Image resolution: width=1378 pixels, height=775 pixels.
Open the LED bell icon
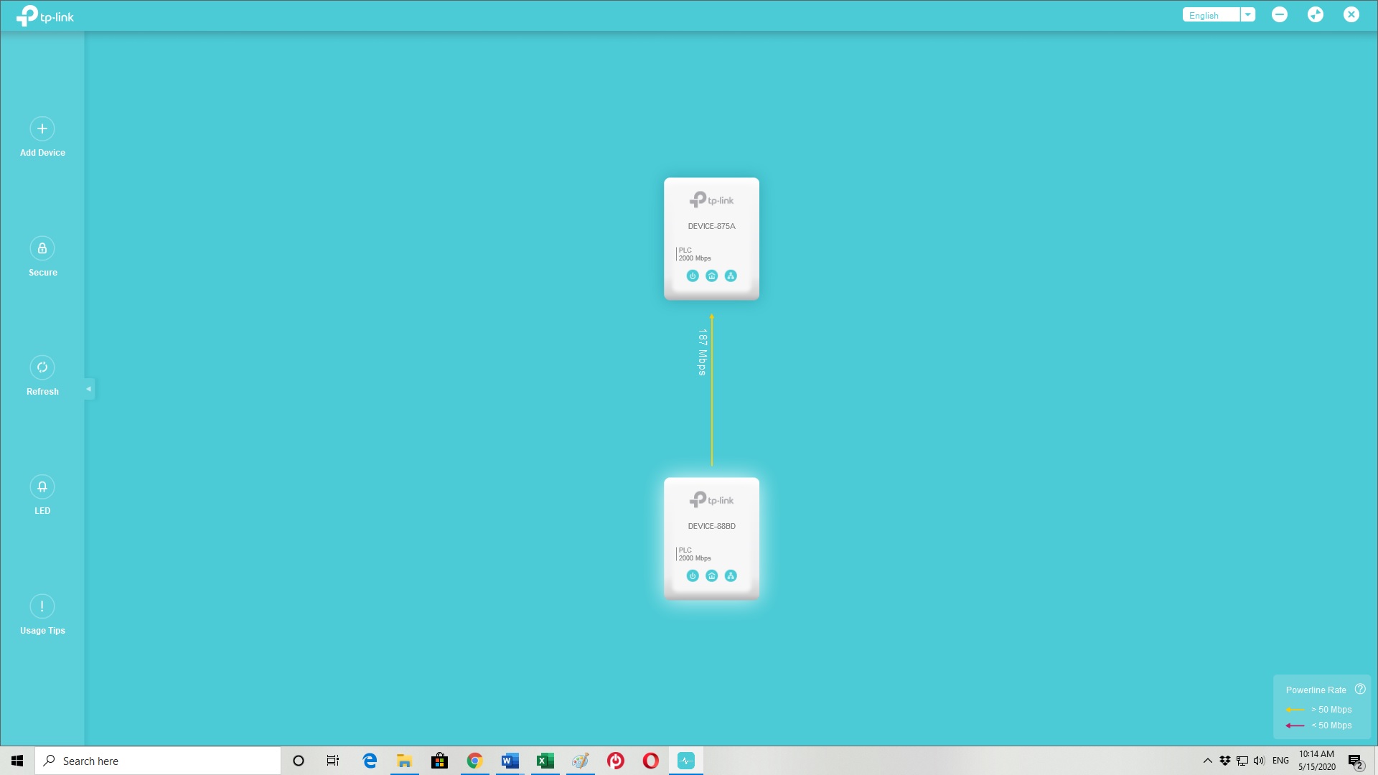click(42, 487)
